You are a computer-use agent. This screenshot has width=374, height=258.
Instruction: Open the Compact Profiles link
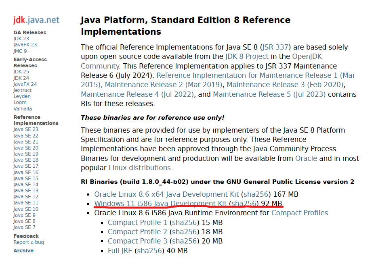300,213
